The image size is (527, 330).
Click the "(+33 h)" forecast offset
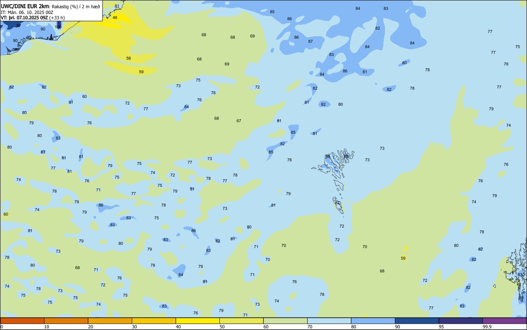pyautogui.click(x=57, y=18)
